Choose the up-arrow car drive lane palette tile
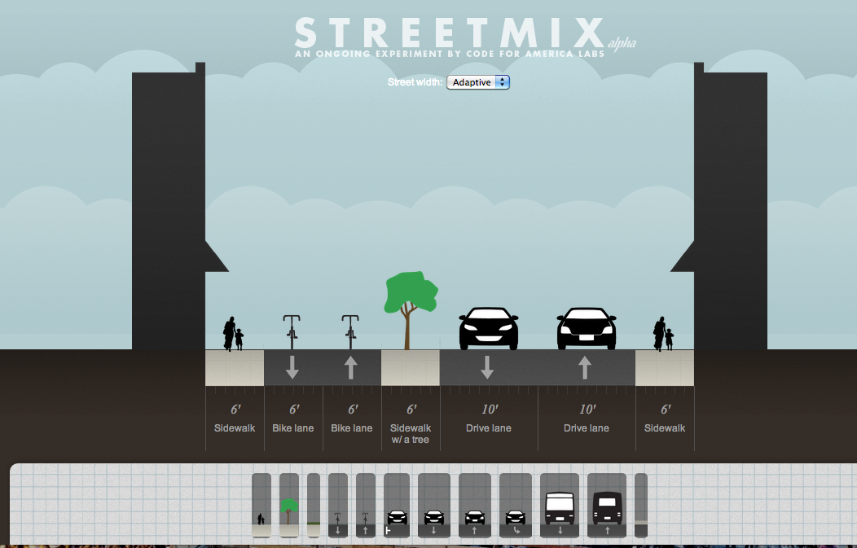The width and height of the screenshot is (857, 548). [475, 506]
